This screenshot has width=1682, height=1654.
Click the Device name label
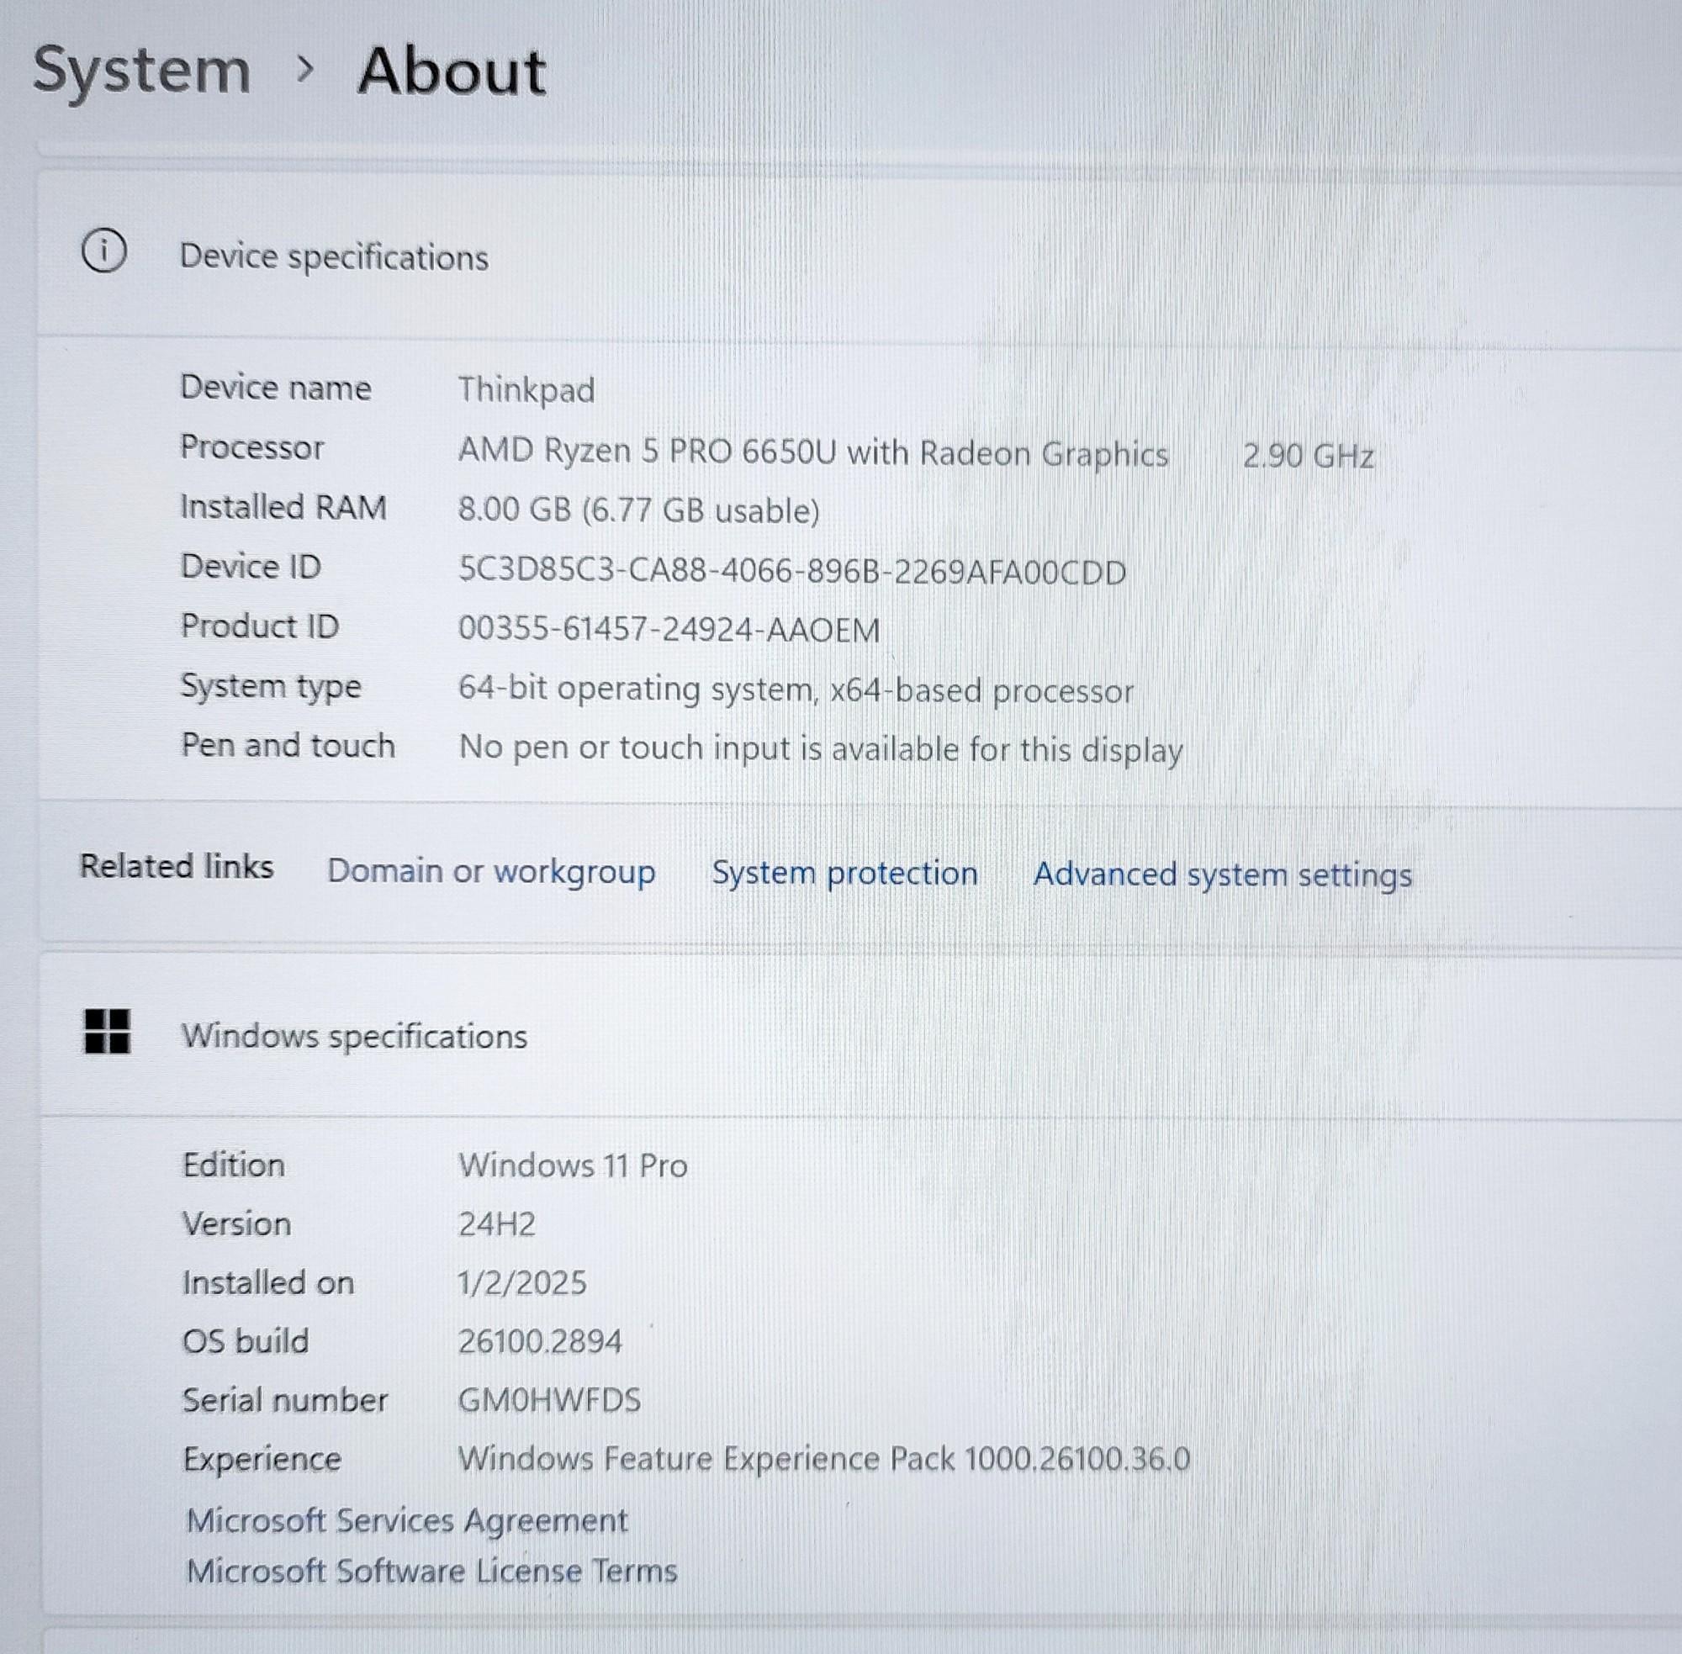click(x=275, y=388)
